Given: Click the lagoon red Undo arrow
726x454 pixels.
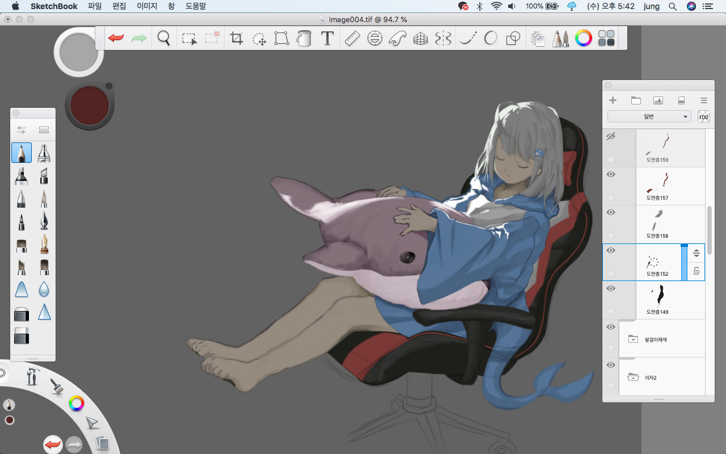Looking at the screenshot, I should pyautogui.click(x=53, y=444).
